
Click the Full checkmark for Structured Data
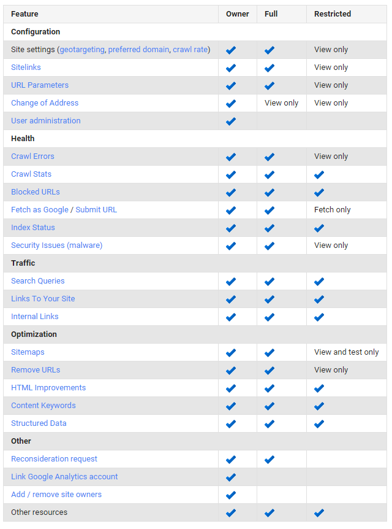pos(269,423)
